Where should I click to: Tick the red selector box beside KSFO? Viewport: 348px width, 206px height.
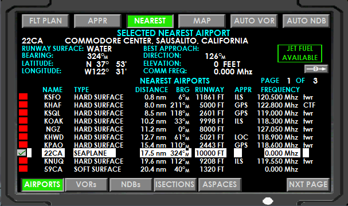23,97
